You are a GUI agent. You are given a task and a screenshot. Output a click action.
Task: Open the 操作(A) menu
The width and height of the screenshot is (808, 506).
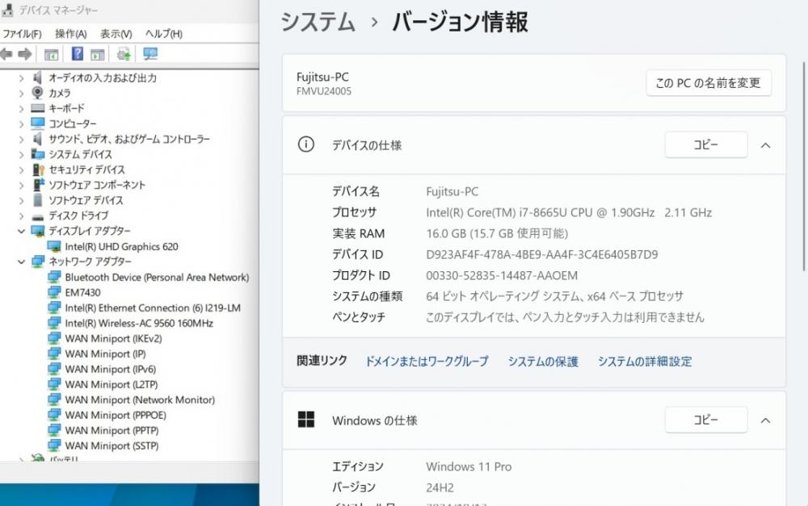point(71,34)
